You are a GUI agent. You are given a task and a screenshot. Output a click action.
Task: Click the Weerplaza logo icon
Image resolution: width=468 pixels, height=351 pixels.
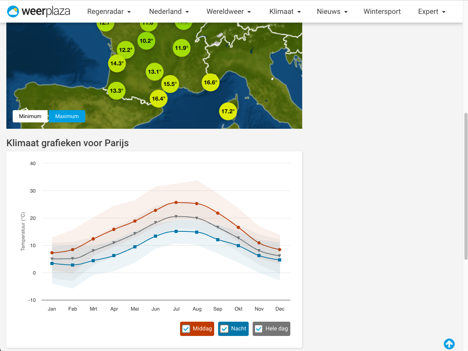(13, 11)
